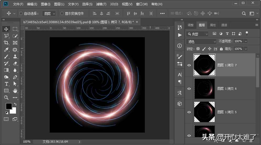Switch to the 通道 tab

click(x=224, y=25)
